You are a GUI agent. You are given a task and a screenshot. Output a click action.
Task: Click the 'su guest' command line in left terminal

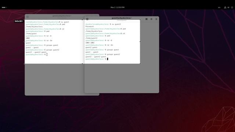pos(47,22)
